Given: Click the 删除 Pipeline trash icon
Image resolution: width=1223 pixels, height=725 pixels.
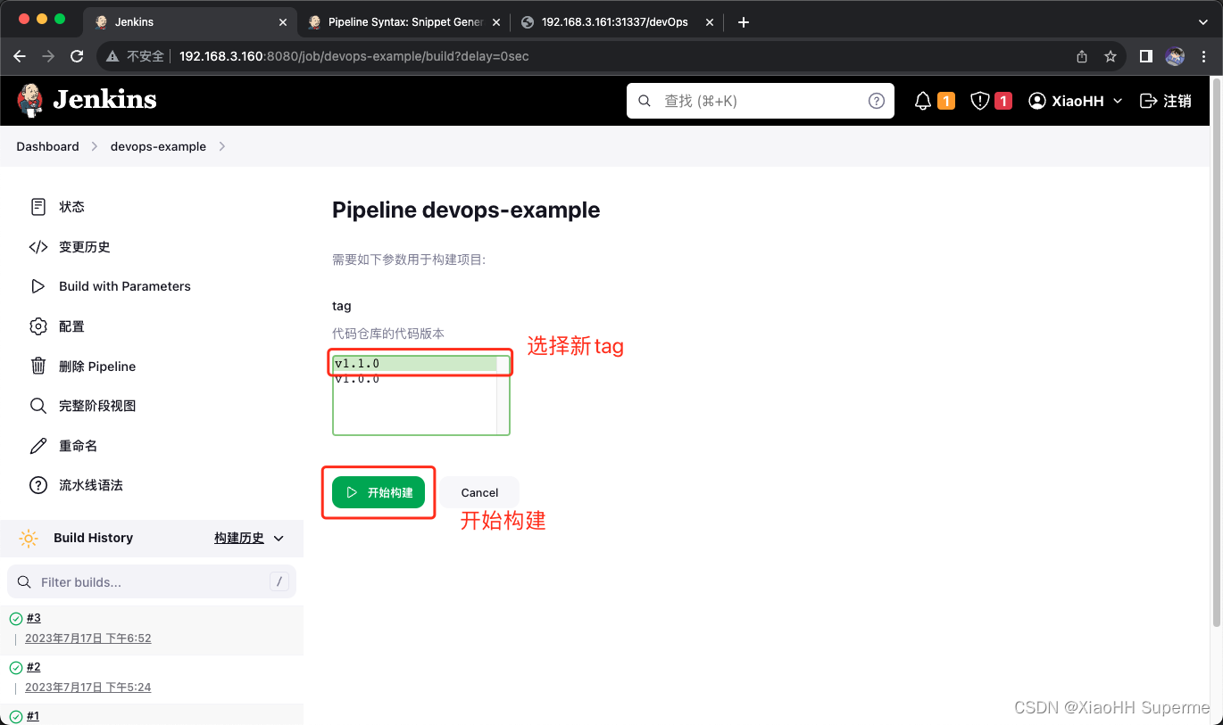Looking at the screenshot, I should pyautogui.click(x=37, y=366).
